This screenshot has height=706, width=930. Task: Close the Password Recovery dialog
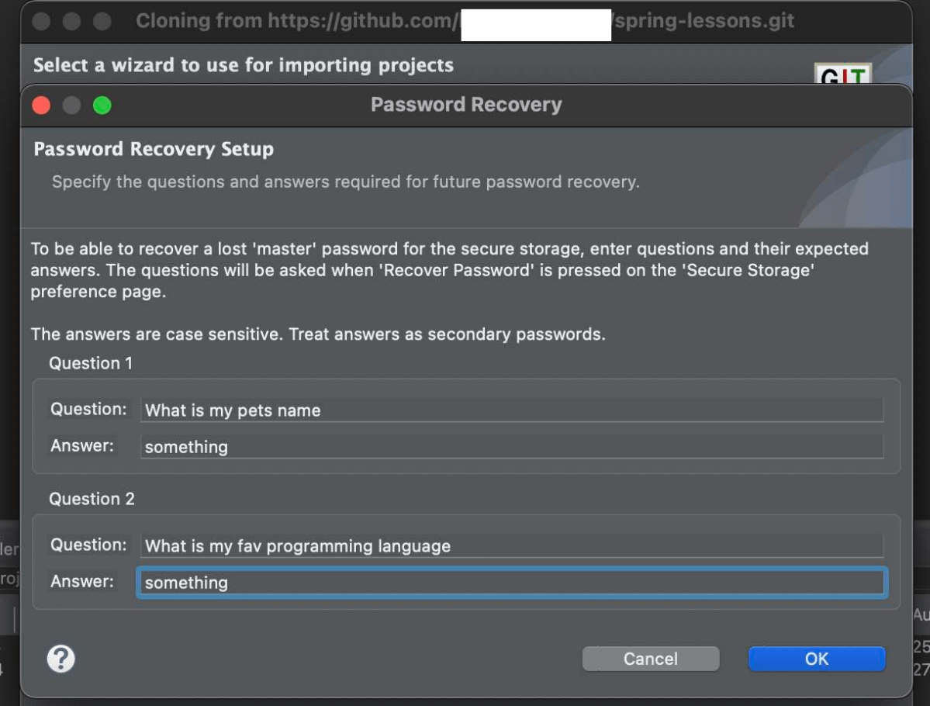click(x=41, y=105)
